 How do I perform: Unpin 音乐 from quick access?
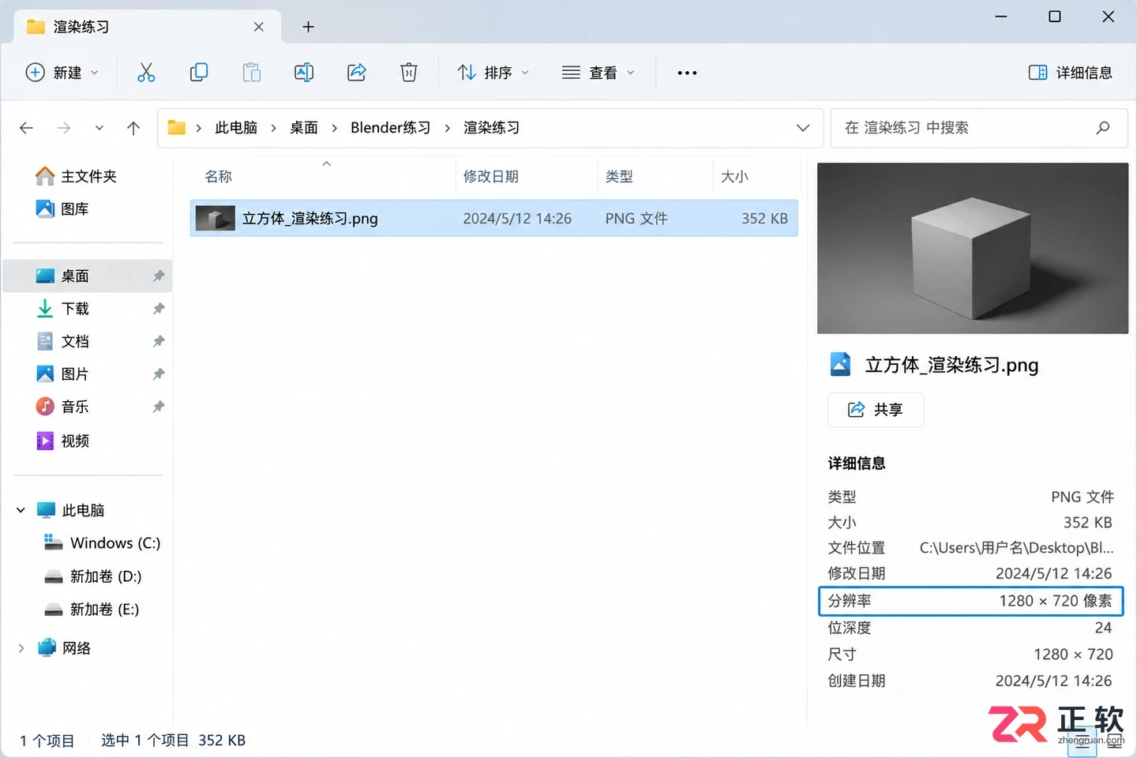[159, 407]
